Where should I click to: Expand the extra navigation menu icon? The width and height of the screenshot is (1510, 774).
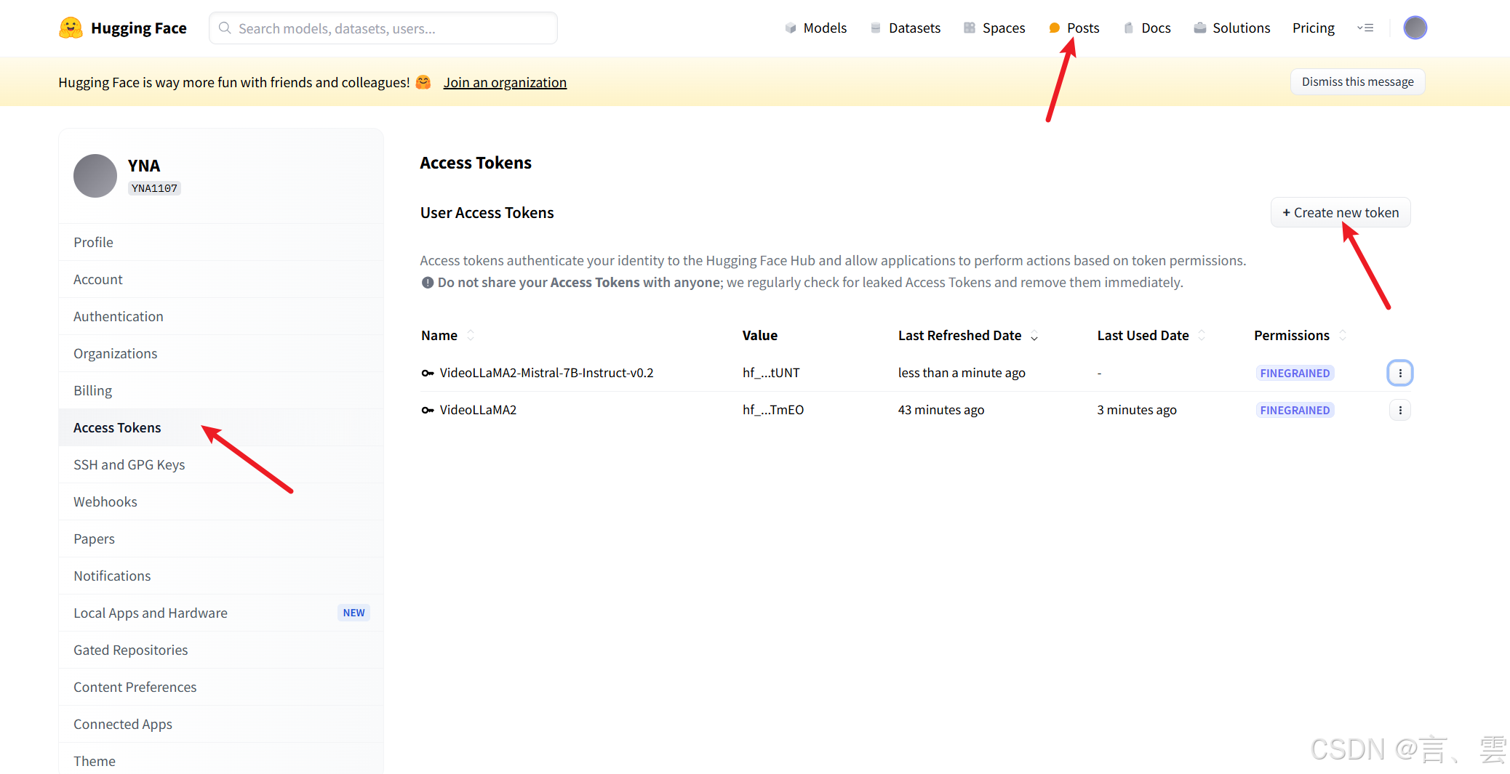(x=1365, y=28)
